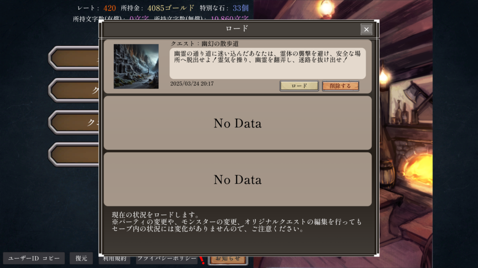This screenshot has width=478, height=268.
Task: Click the ロード button on the saved quest
Action: 299,86
